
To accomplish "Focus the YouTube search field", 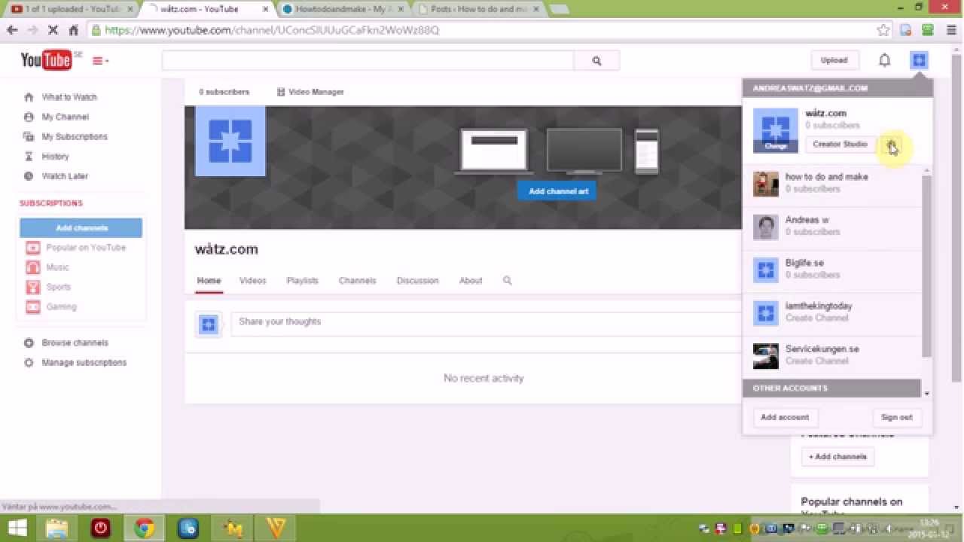I will (x=368, y=61).
